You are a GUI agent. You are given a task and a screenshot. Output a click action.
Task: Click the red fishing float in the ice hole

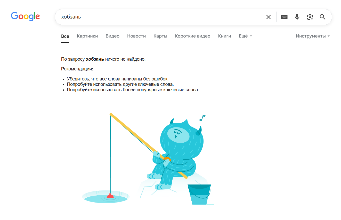(110, 196)
